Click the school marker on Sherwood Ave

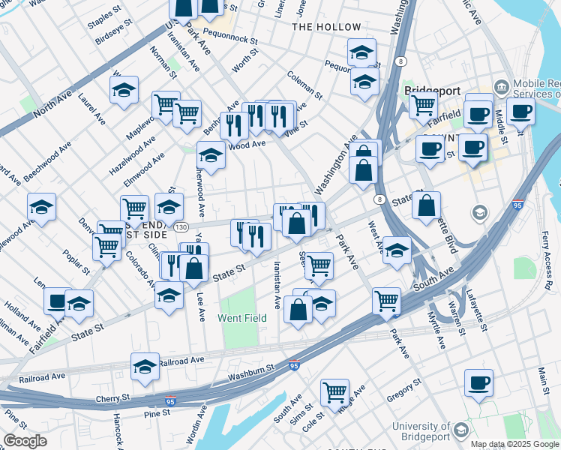pyautogui.click(x=211, y=158)
